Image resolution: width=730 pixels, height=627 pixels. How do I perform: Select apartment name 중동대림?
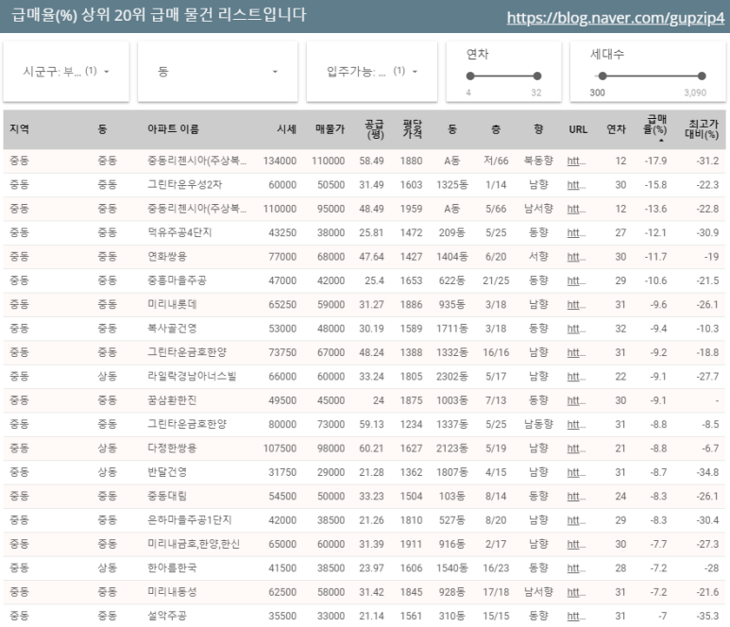point(167,496)
